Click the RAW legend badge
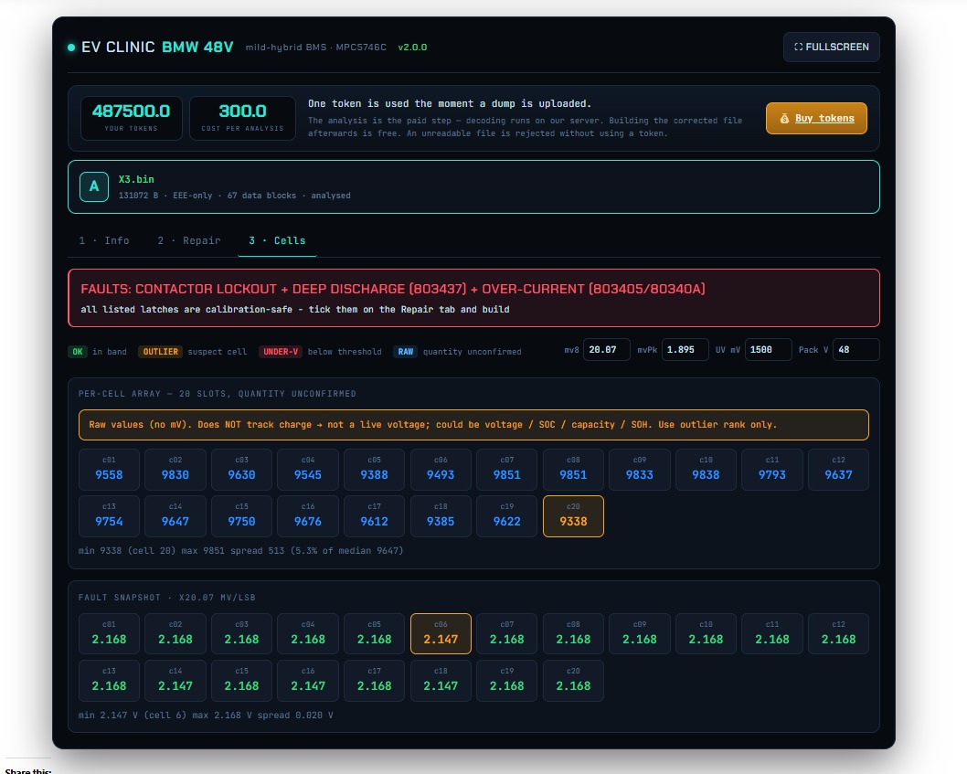 (x=405, y=352)
